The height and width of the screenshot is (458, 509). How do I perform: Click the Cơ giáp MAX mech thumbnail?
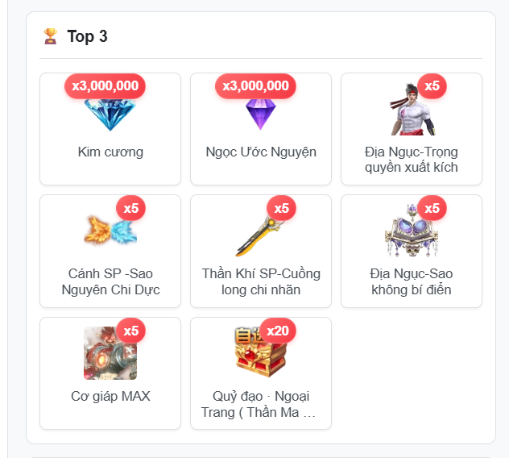pyautogui.click(x=110, y=353)
